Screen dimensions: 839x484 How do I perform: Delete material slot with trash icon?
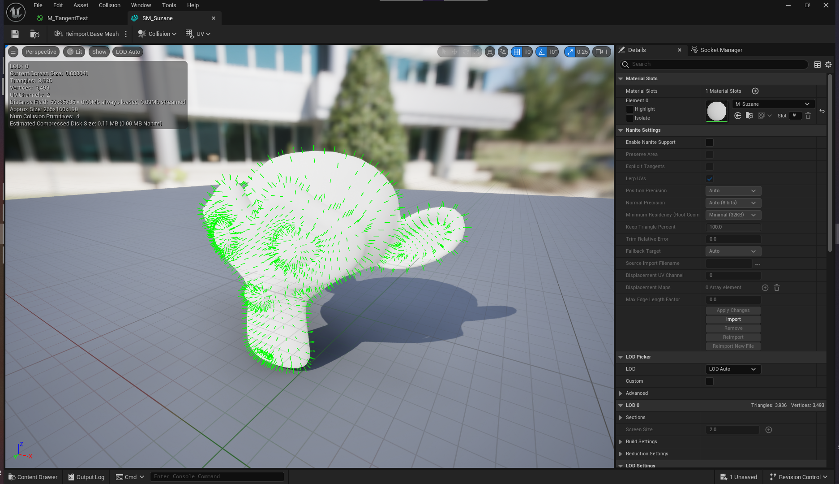tap(808, 116)
